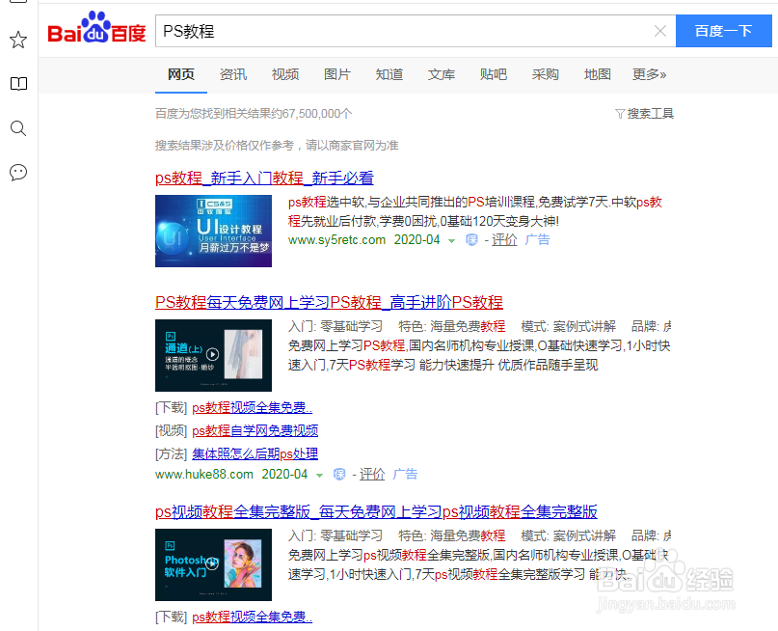Open result ps教程_新手入门教程_新手必看
Screen dimensions: 778x631
point(264,178)
